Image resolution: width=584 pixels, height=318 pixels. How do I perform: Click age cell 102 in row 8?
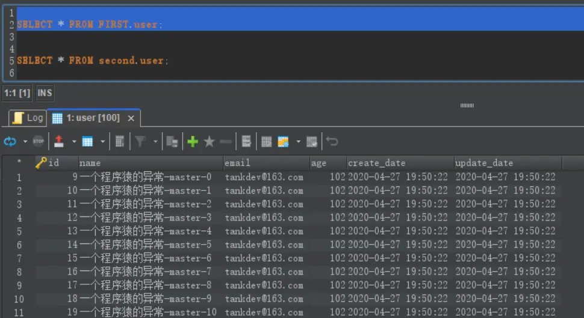pyautogui.click(x=328, y=272)
